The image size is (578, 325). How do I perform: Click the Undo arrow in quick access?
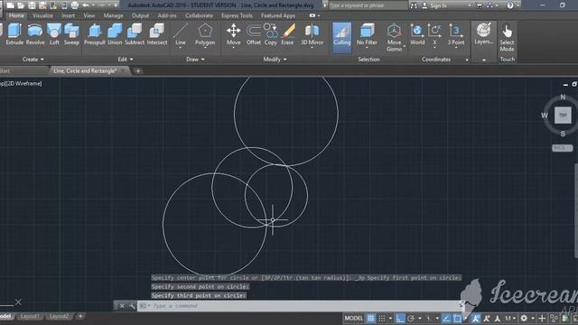(x=86, y=5)
